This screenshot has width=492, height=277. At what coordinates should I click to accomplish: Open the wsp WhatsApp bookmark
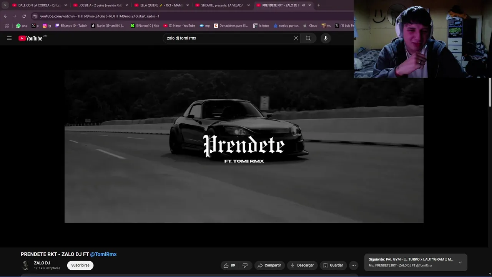(22, 25)
